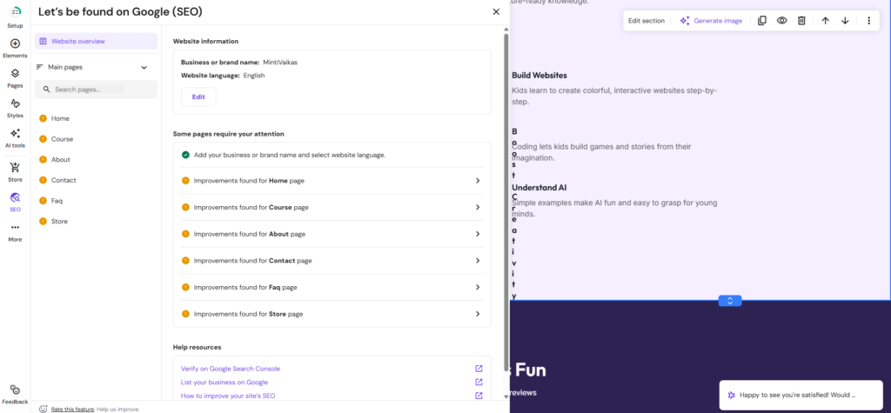891x413 pixels.
Task: Select the Course page in list
Action: [62, 139]
